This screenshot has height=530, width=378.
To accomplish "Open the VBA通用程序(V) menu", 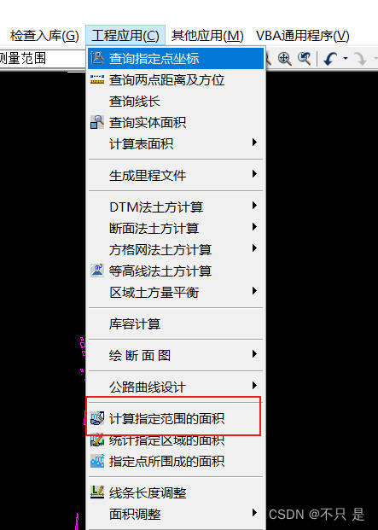I will coord(303,36).
